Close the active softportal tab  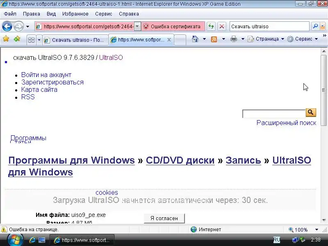coord(169,39)
